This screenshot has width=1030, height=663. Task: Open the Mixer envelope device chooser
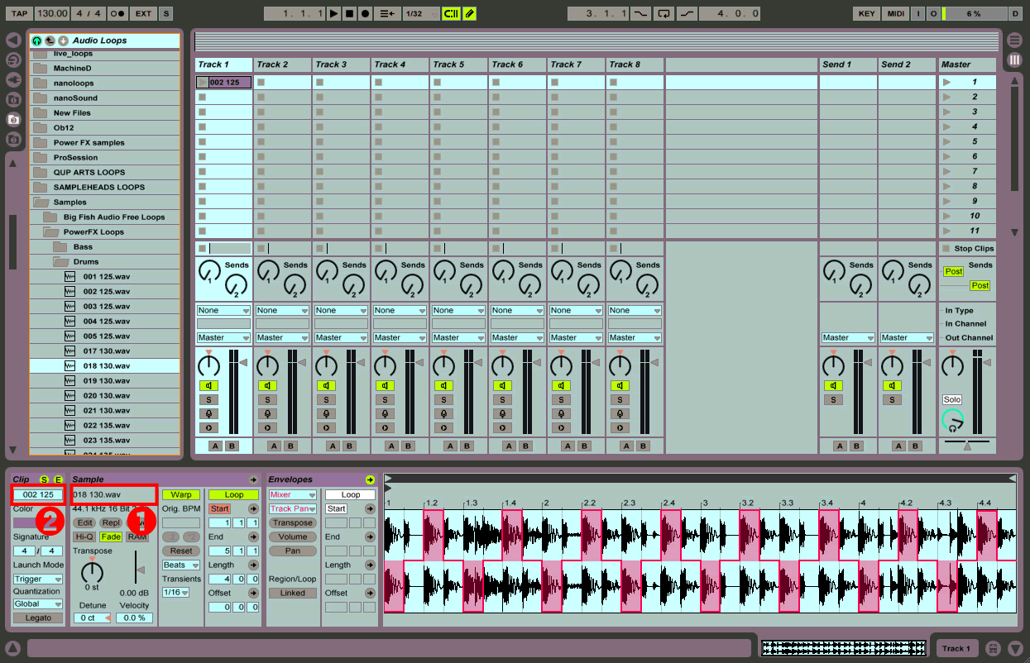point(293,494)
